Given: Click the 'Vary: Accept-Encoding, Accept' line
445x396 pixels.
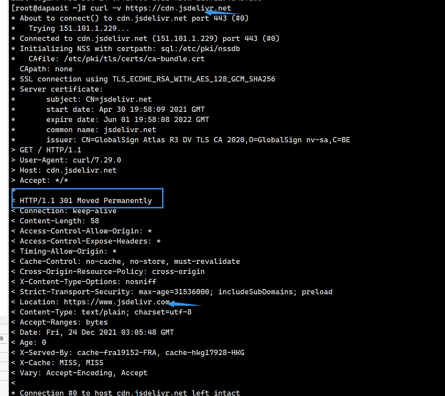Looking at the screenshot, I should click(79, 373).
